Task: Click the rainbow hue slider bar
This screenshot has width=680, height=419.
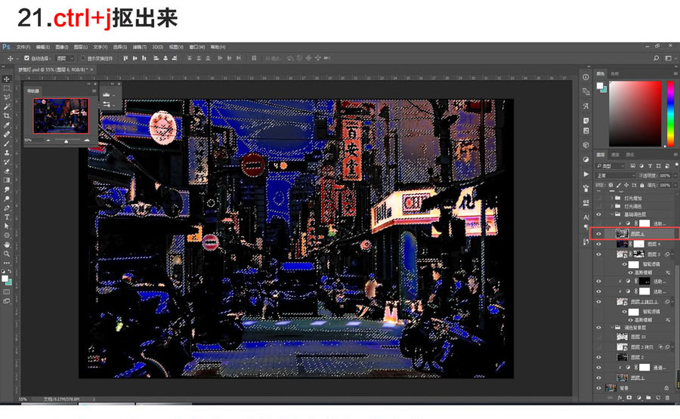Action: [x=670, y=113]
